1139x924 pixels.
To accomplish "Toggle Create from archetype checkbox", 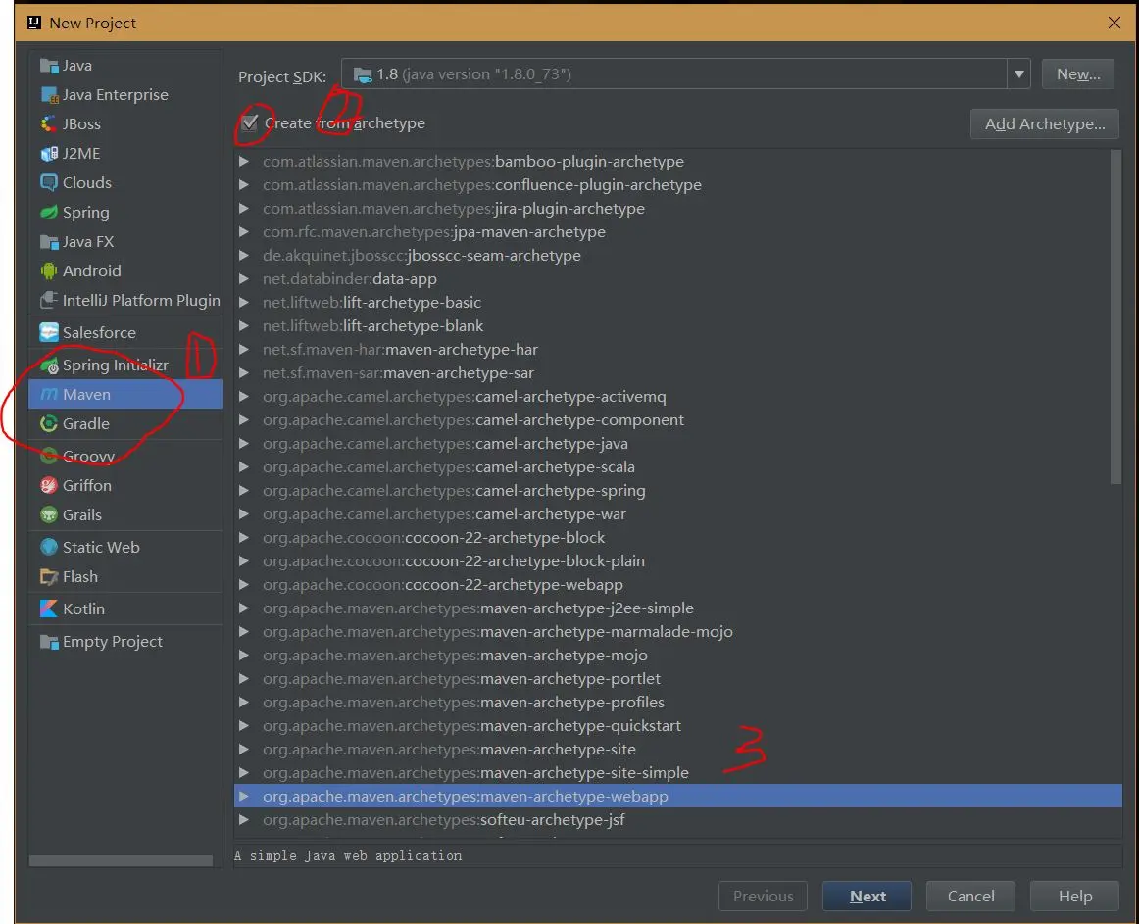I will 250,122.
